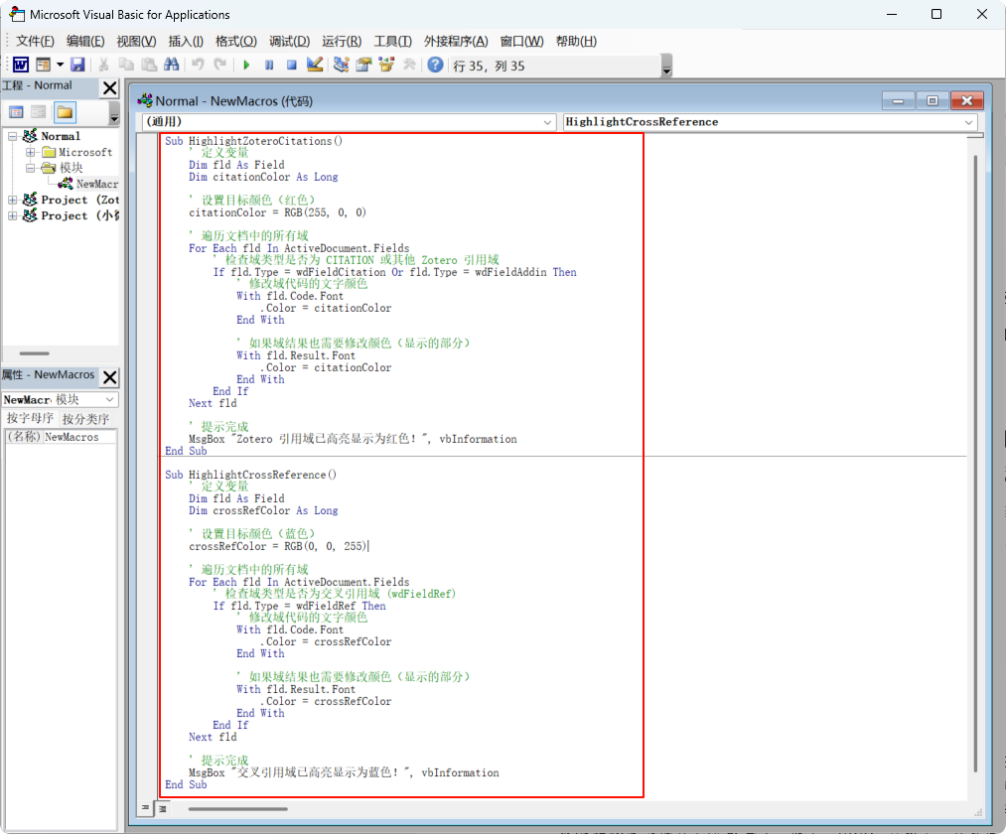The width and height of the screenshot is (1006, 834).
Task: Collapse the 模块 folder node
Action: pos(30,168)
